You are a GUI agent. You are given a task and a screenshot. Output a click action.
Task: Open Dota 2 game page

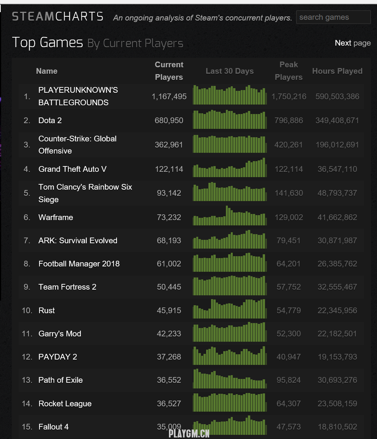pyautogui.click(x=50, y=120)
